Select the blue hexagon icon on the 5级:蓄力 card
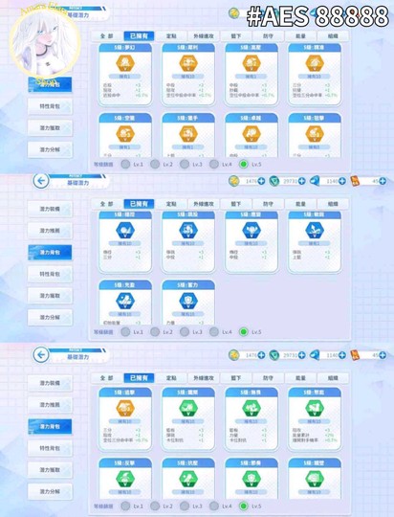 click(188, 301)
